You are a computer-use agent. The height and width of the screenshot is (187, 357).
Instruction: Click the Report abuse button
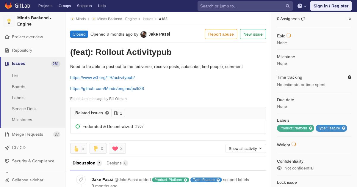pyautogui.click(x=221, y=34)
